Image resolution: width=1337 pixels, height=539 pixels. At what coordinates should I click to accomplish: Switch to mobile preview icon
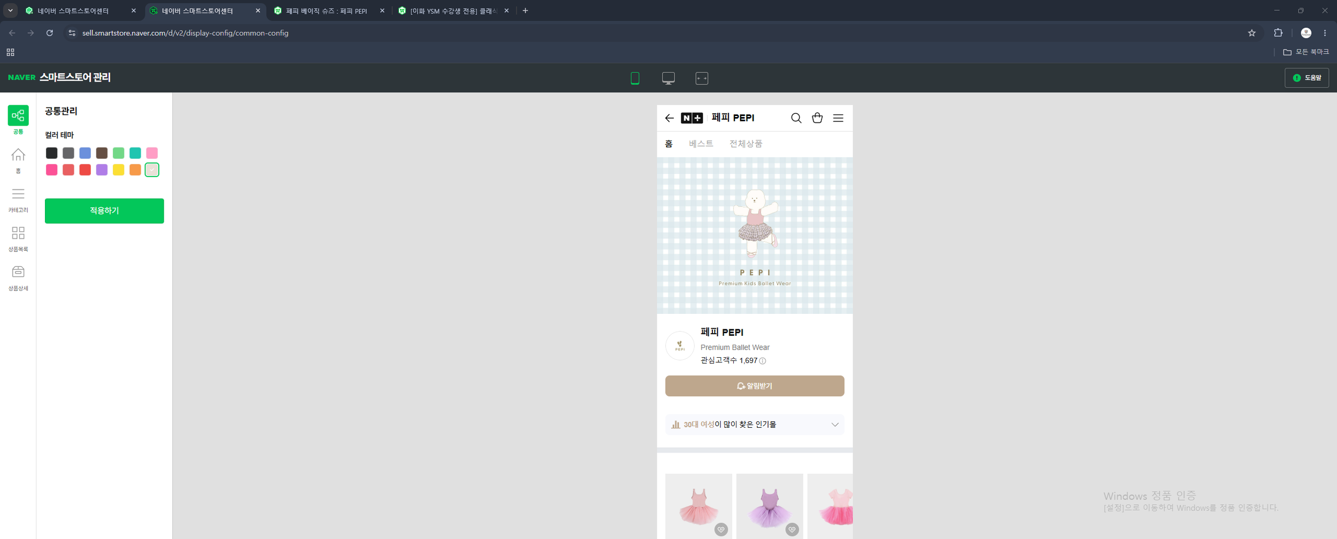635,78
